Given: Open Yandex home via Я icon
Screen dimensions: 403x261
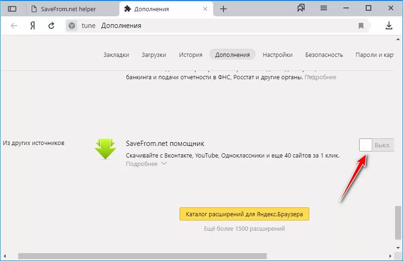Looking at the screenshot, I should coord(33,26).
